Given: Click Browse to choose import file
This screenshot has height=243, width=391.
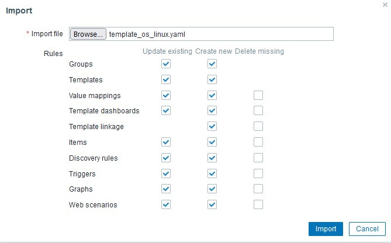Looking at the screenshot, I should point(88,34).
